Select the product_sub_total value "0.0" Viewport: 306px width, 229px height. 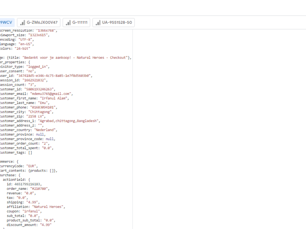(49, 220)
